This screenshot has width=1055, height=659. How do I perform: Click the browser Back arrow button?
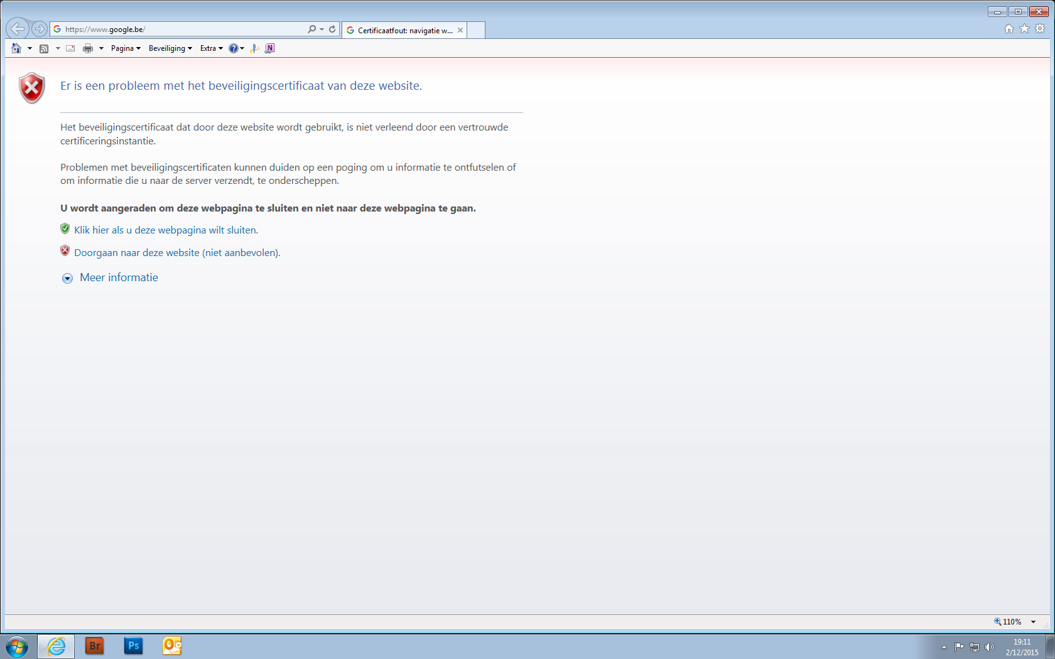[17, 29]
